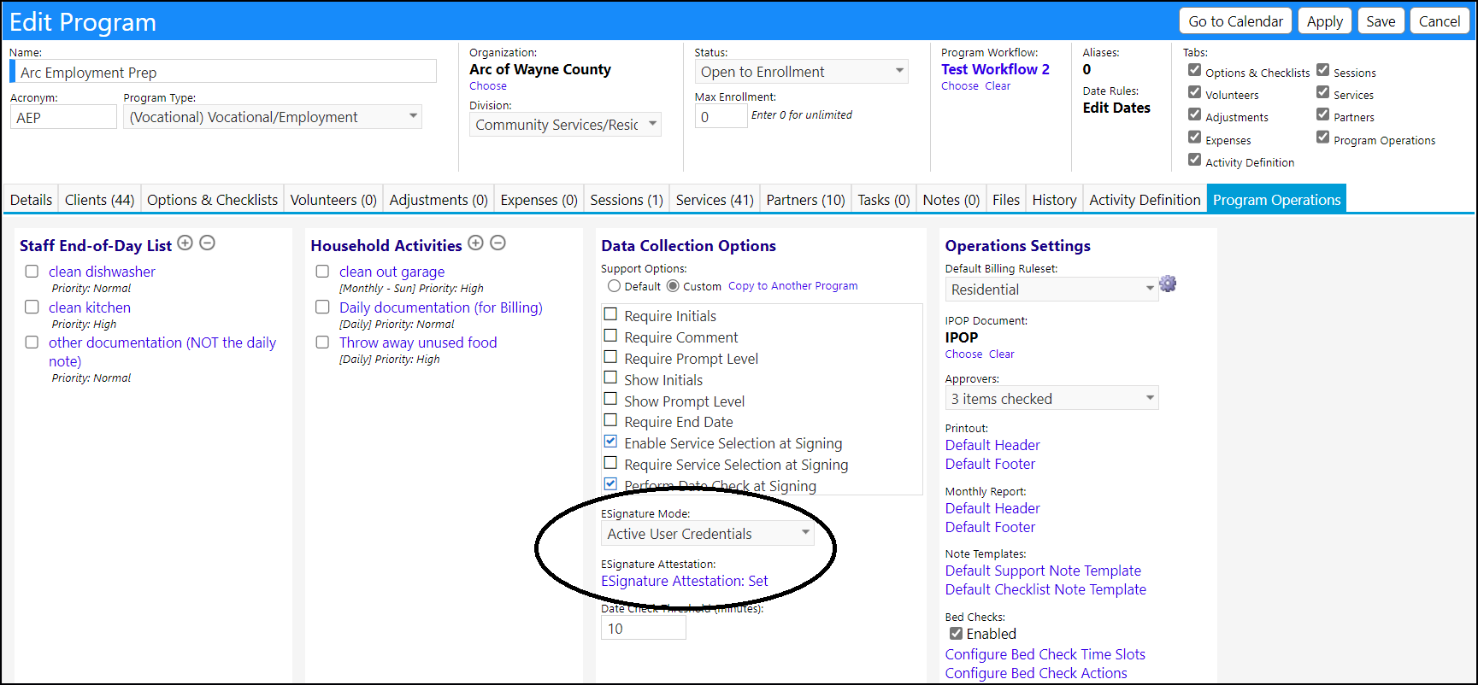Focus the Acronym field
1478x685 pixels.
click(x=63, y=117)
